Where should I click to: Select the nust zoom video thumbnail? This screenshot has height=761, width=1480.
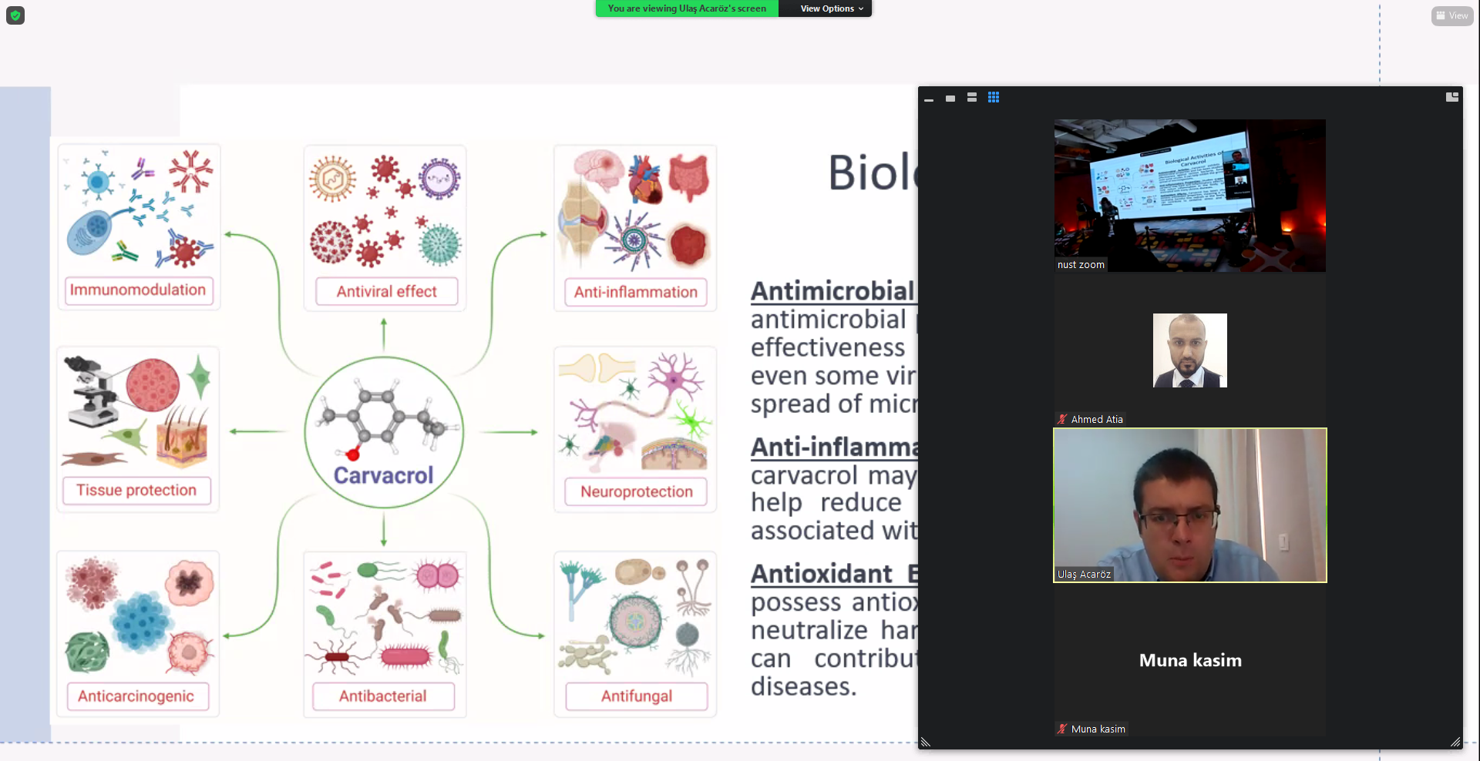point(1189,195)
